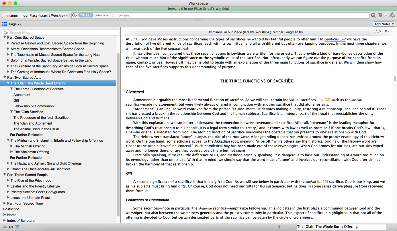This screenshot has height=231, width=397.
Task: Expand Part Four: Sacred Time
Action: pos(5,203)
